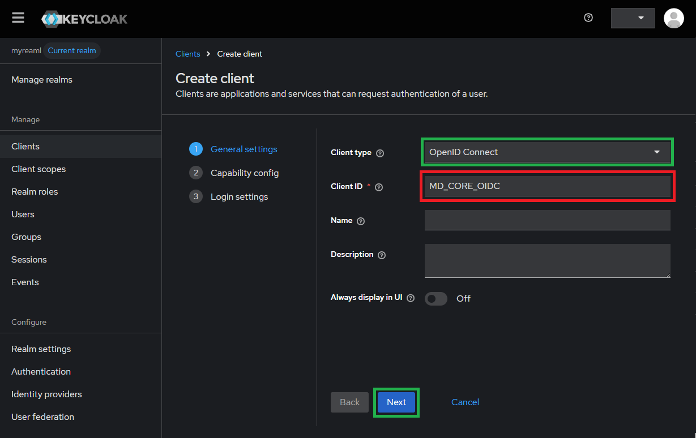Click into the Client ID input field
The width and height of the screenshot is (696, 438).
(x=546, y=186)
